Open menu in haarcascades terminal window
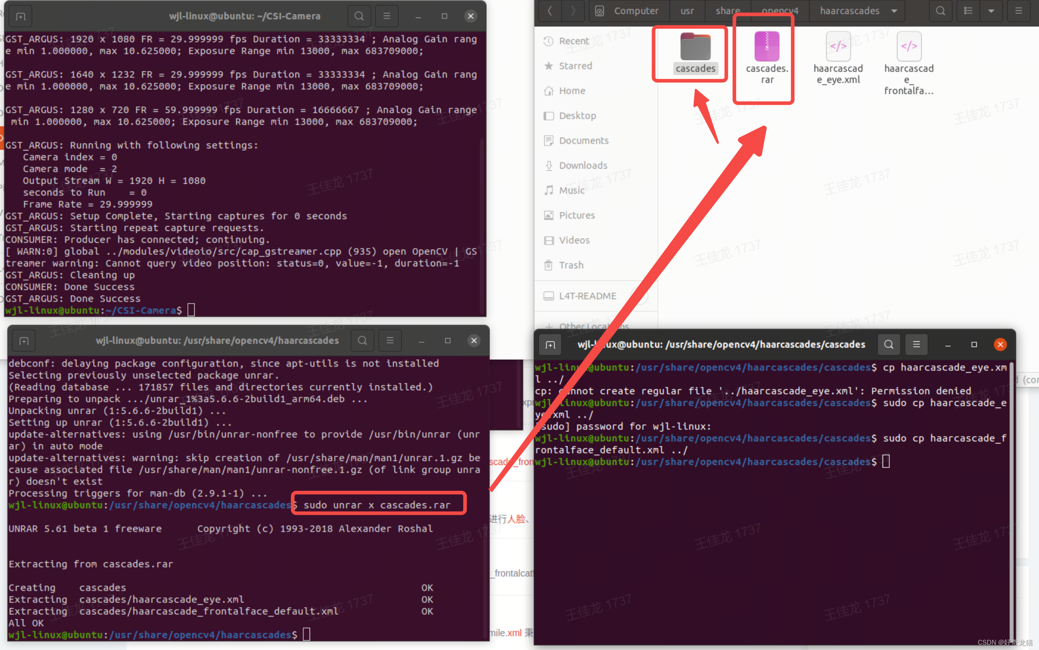Viewport: 1039px width, 650px height. coord(389,341)
